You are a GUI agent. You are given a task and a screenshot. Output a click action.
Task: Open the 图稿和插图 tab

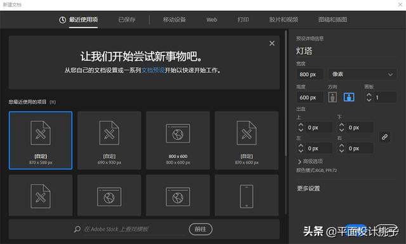[x=332, y=20]
